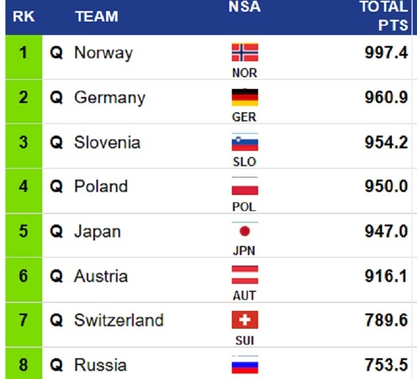This screenshot has width=417, height=379.
Task: Sort by the TEAM column header
Action: click(x=97, y=17)
